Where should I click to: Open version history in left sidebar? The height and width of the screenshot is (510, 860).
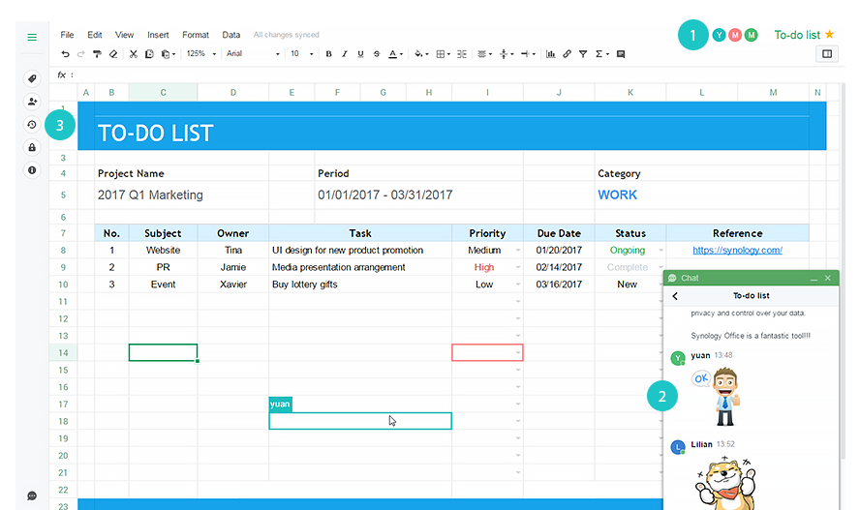(x=32, y=125)
